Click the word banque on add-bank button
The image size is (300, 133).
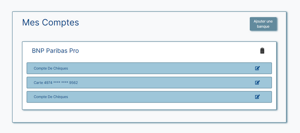[x=263, y=26]
